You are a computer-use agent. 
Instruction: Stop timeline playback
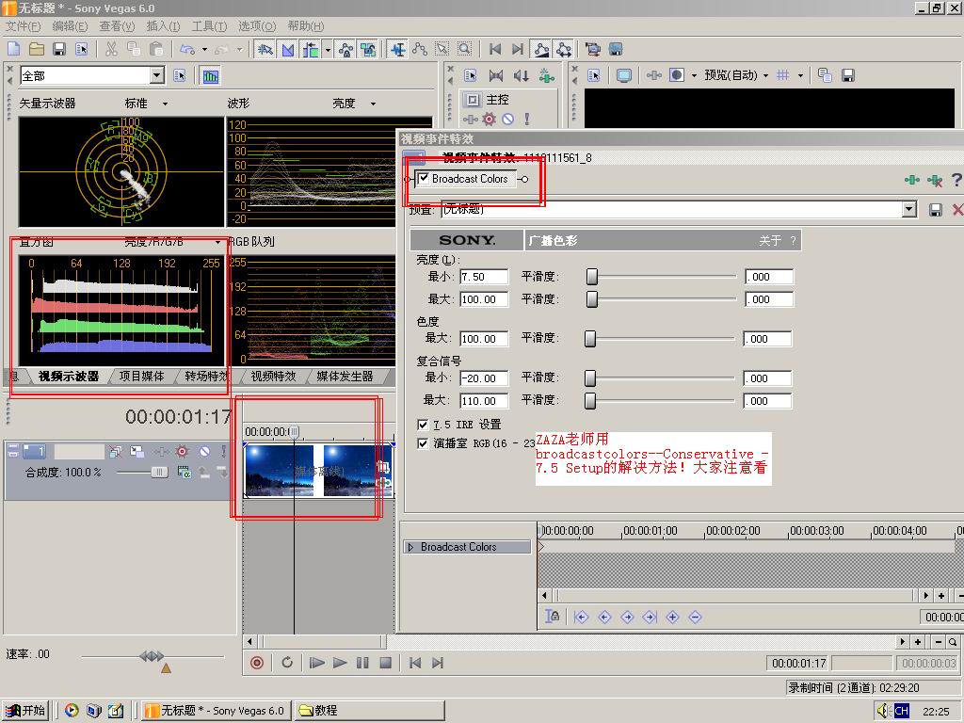385,663
